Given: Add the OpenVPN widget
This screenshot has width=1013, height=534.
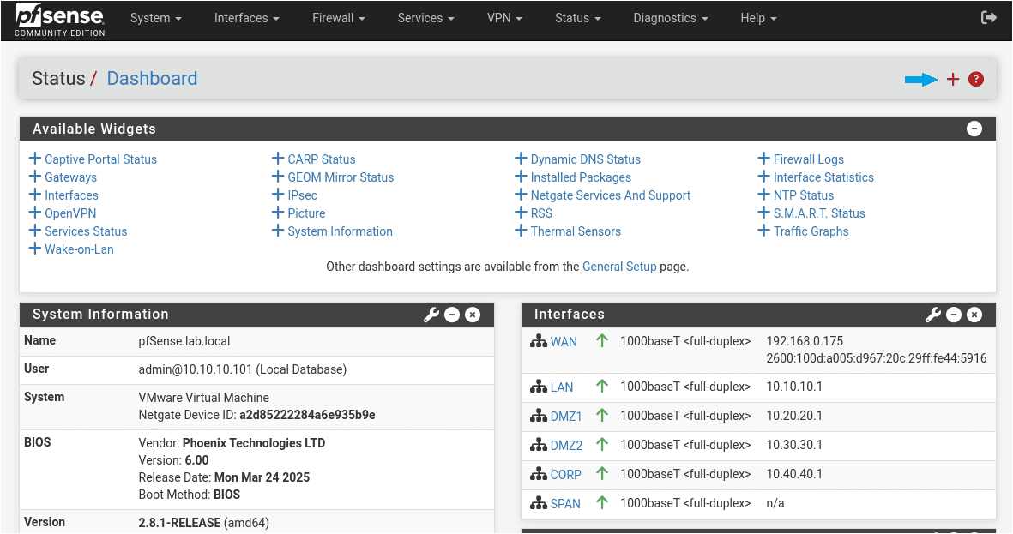Looking at the screenshot, I should click(x=63, y=213).
